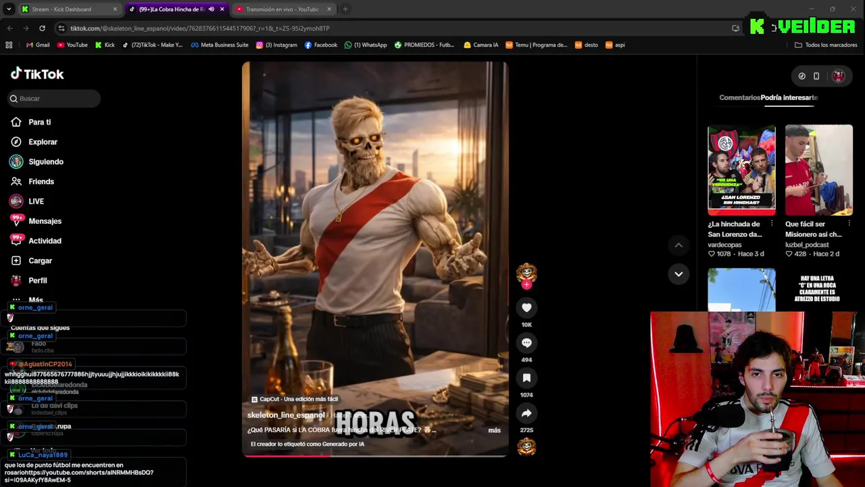Open the Apps grid in bookmarks bar
865x487 pixels.
click(9, 45)
